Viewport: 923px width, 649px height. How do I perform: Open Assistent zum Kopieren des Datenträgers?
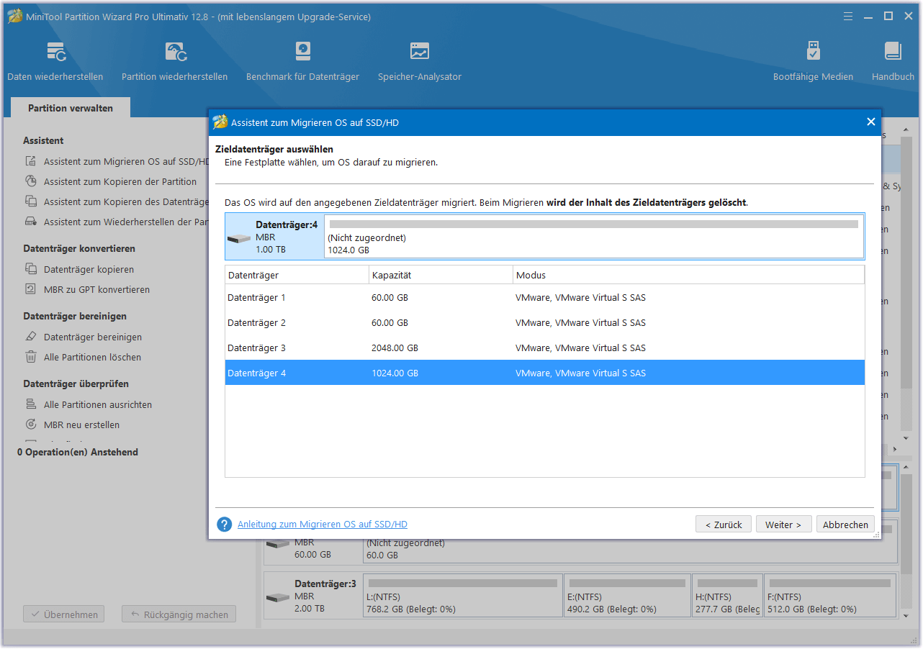pyautogui.click(x=125, y=202)
